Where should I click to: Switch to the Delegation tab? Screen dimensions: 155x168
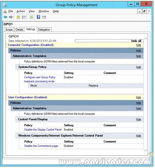click(44, 29)
